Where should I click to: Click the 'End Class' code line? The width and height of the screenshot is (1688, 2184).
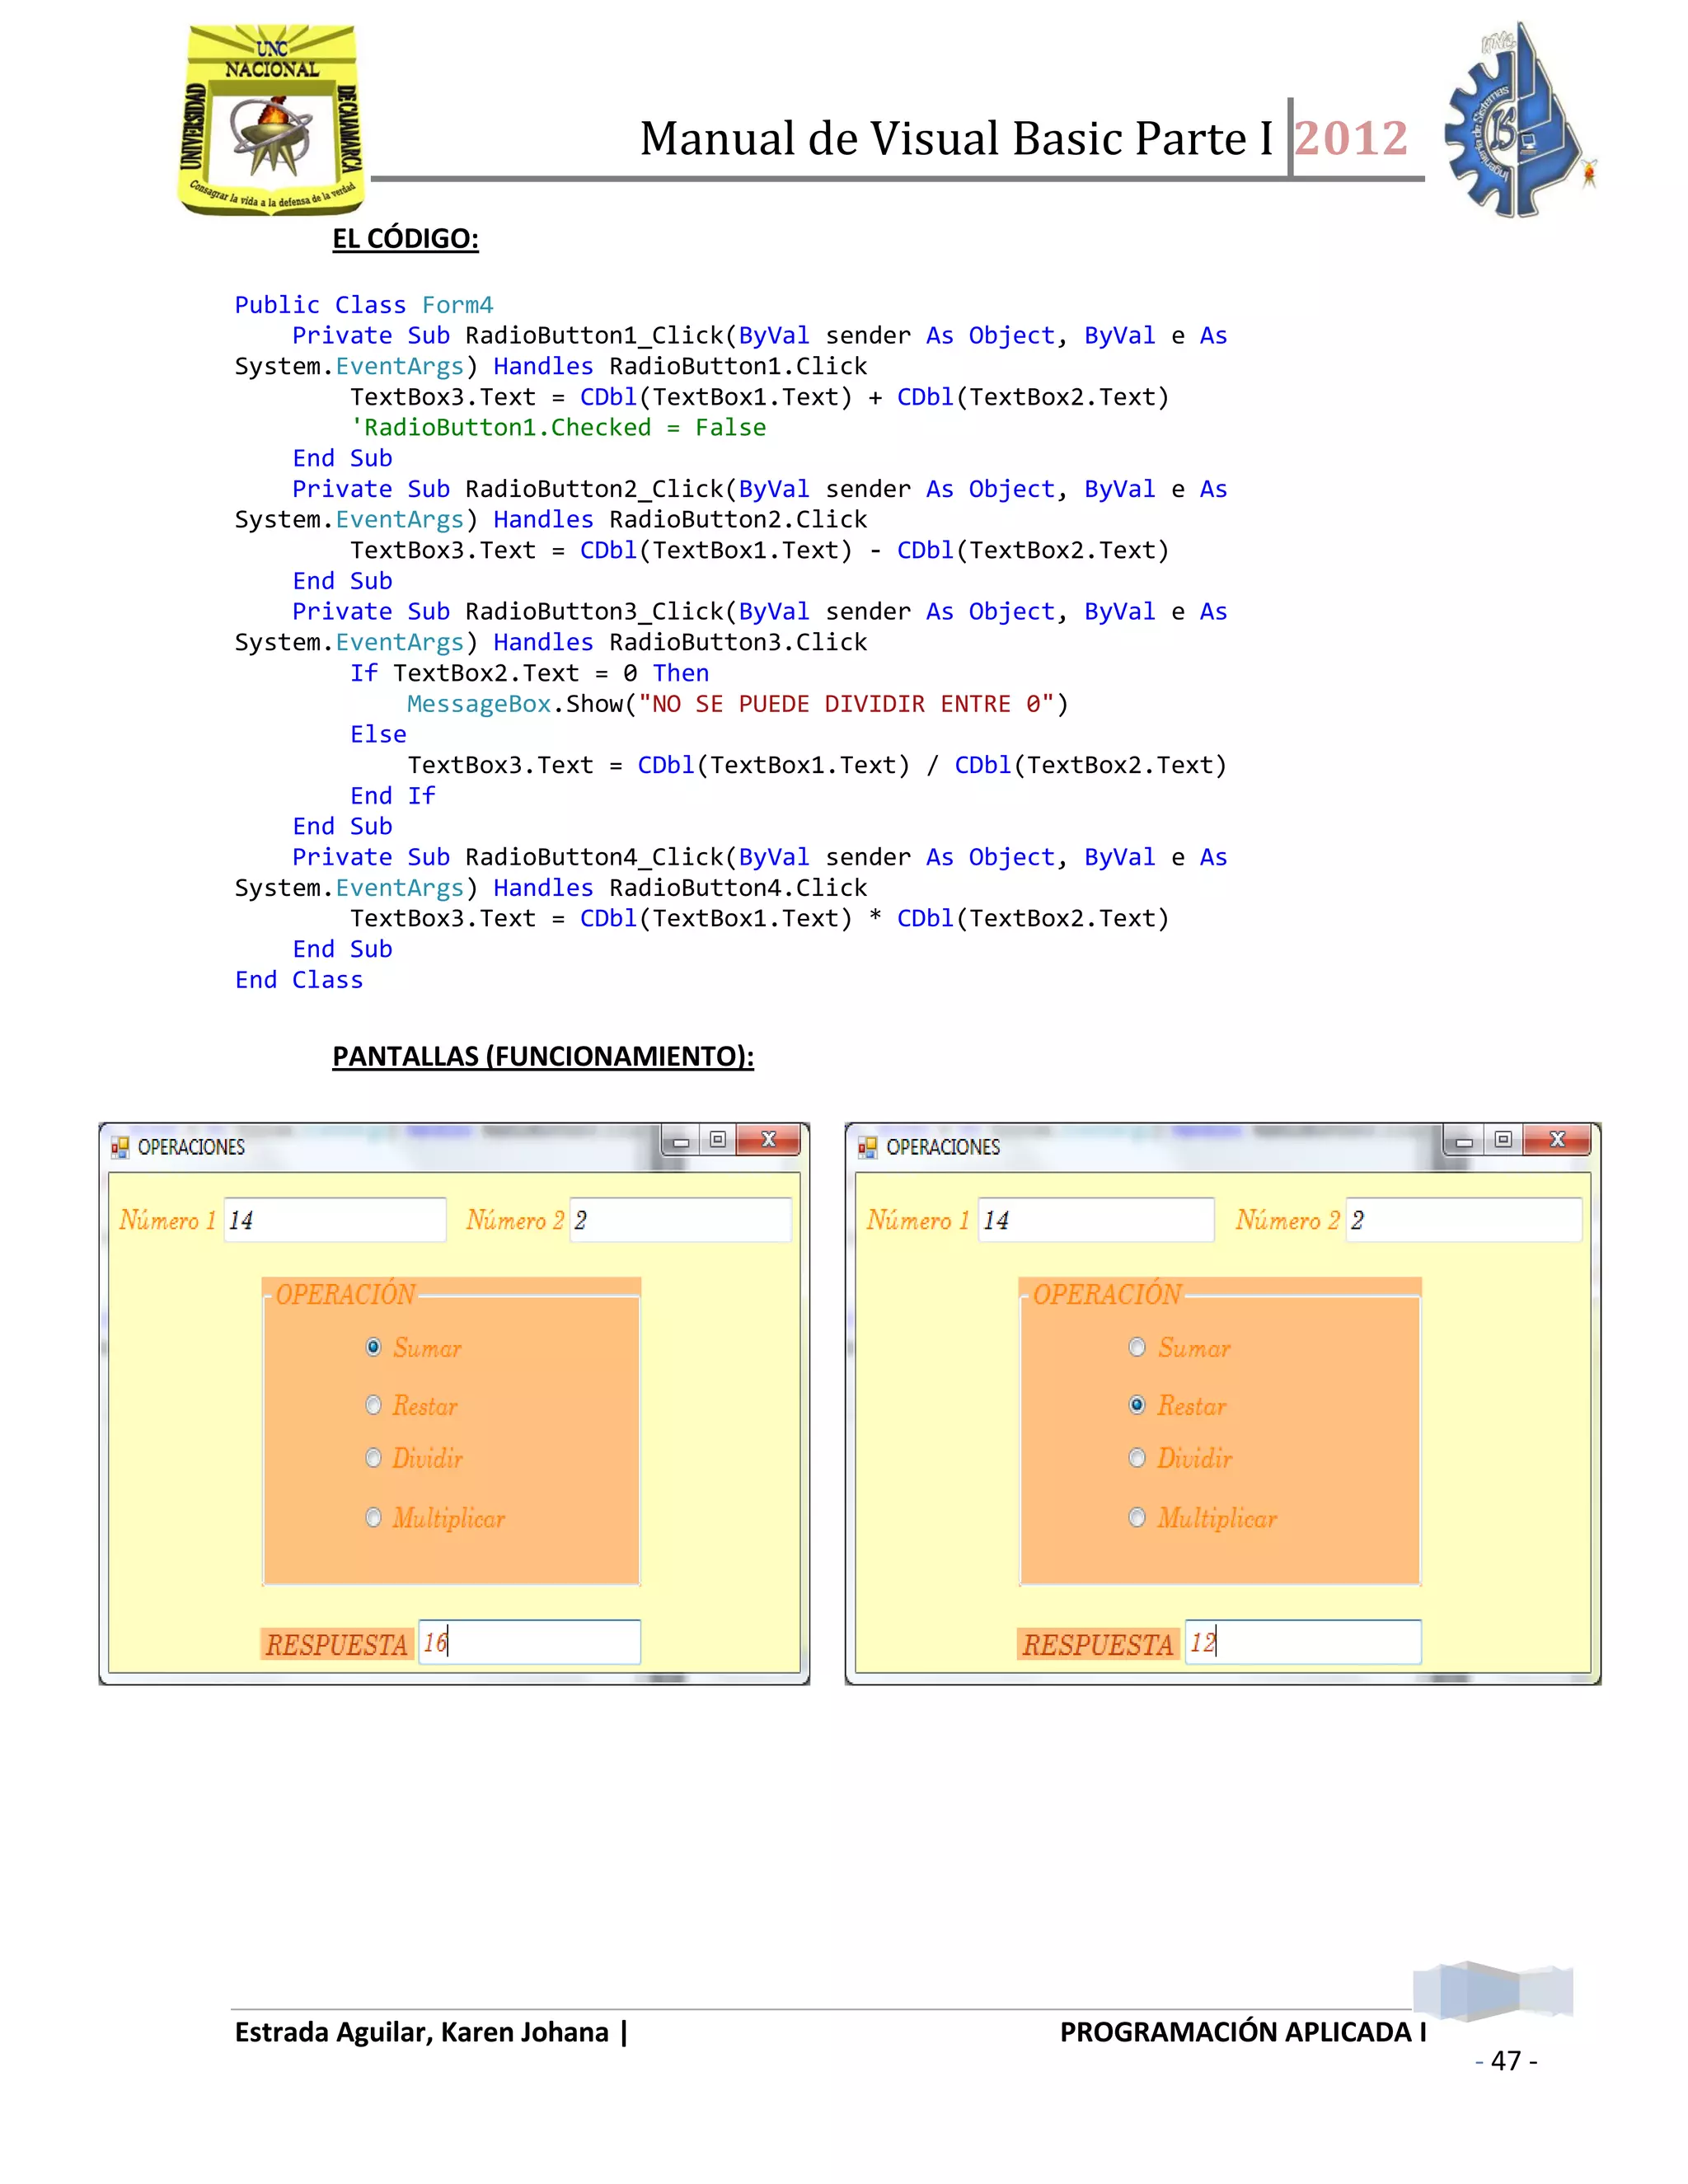coord(299,980)
